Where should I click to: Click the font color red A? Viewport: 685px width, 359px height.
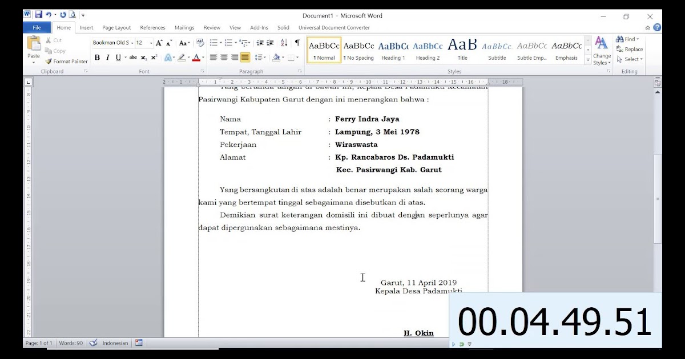(196, 58)
